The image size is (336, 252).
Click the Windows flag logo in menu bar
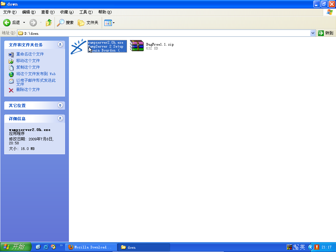click(329, 12)
